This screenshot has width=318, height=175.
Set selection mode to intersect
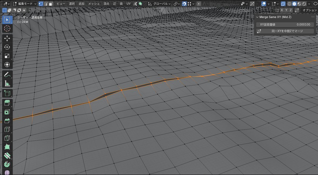pyautogui.click(x=24, y=10)
